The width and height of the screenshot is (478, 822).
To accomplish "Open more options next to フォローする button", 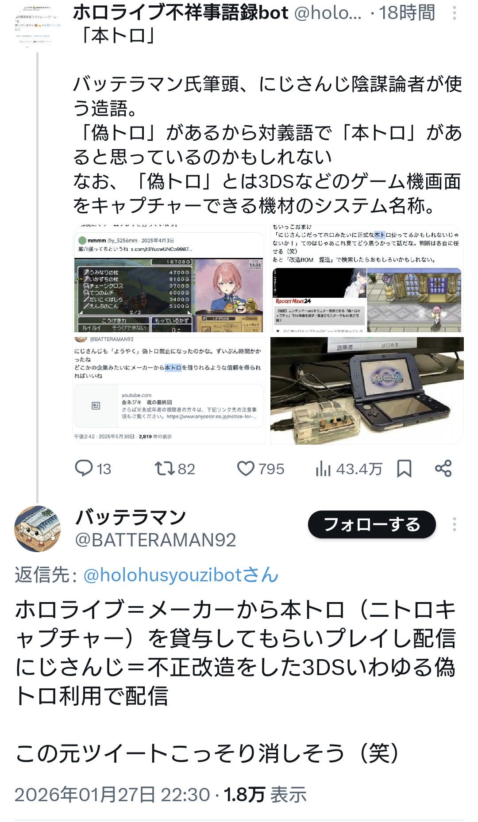I will click(454, 524).
